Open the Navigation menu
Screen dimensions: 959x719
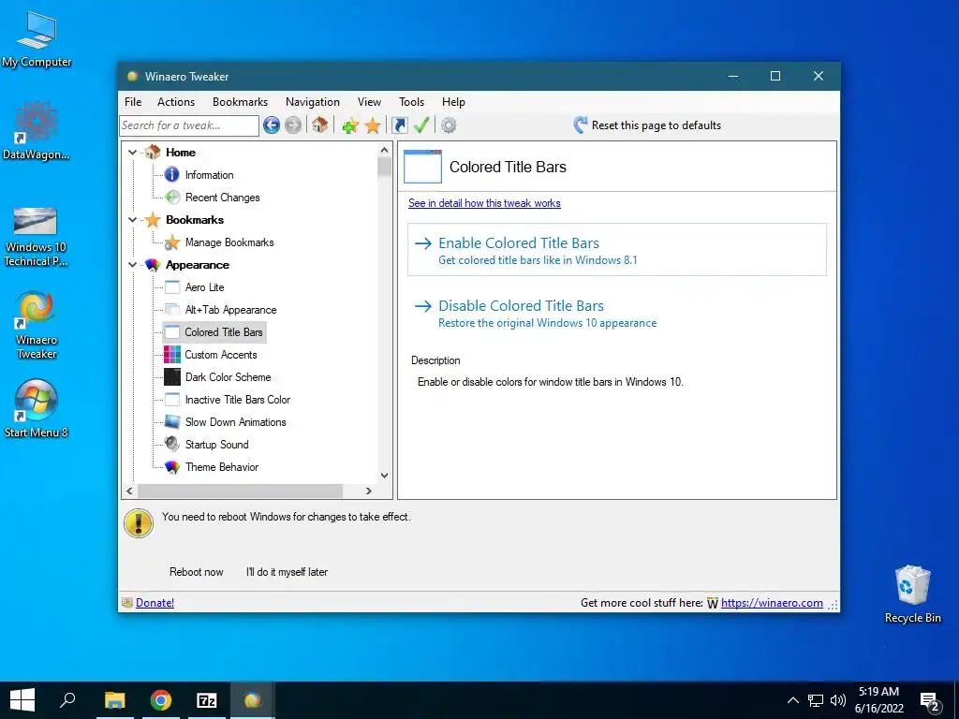click(313, 102)
